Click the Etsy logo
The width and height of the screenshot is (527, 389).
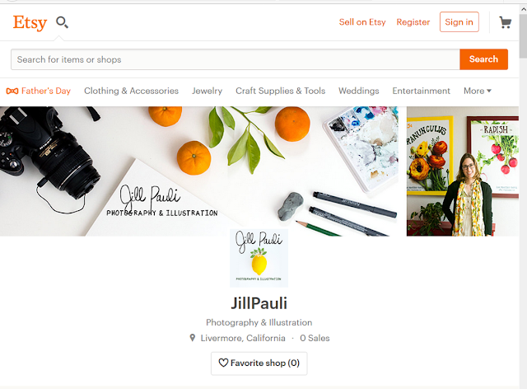tap(30, 22)
